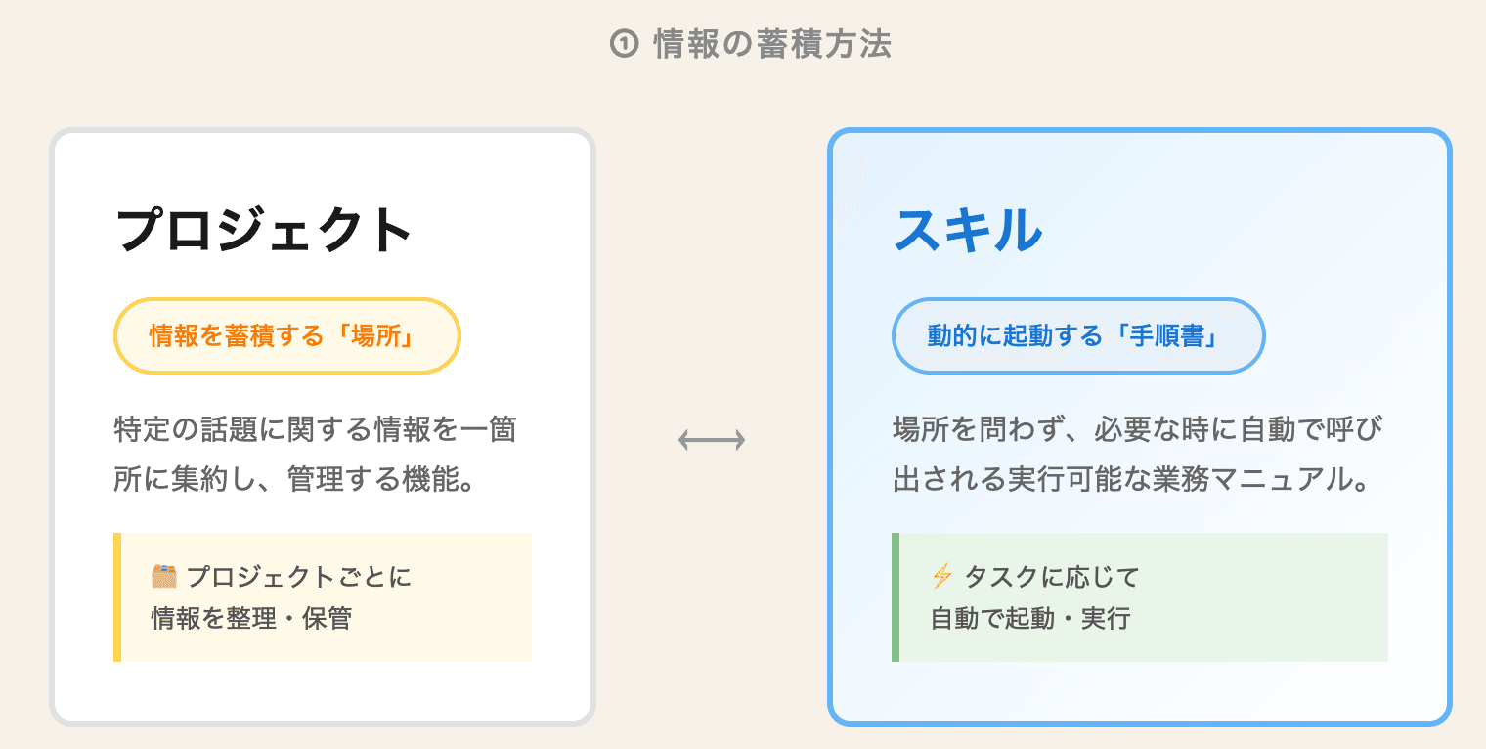This screenshot has width=1486, height=749.
Task: Click the double-headed arrow between cards
Action: coord(712,441)
